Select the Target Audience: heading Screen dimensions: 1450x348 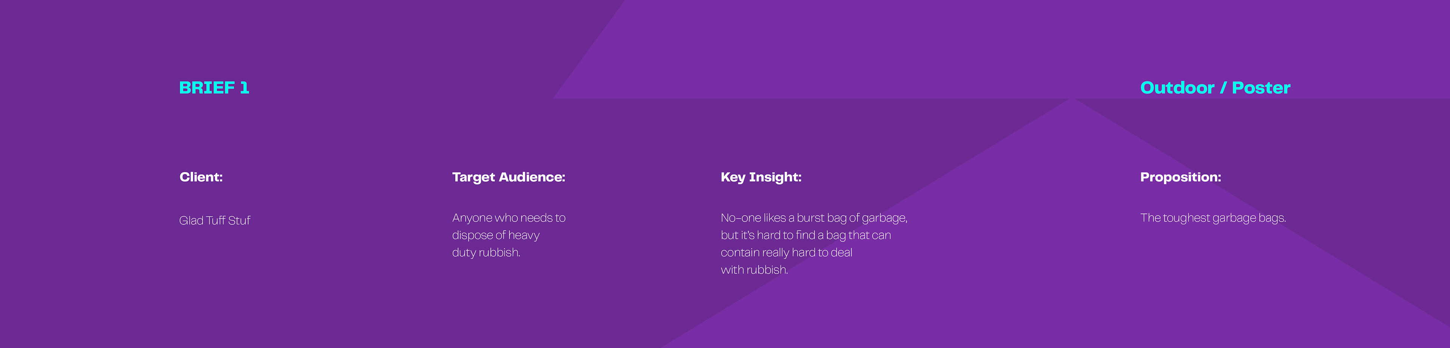click(508, 177)
